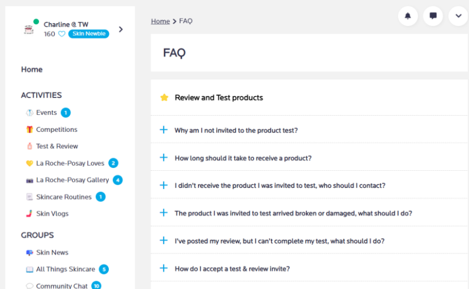The height and width of the screenshot is (289, 469).
Task: Click the Competitions gift icon
Action: coord(29,129)
